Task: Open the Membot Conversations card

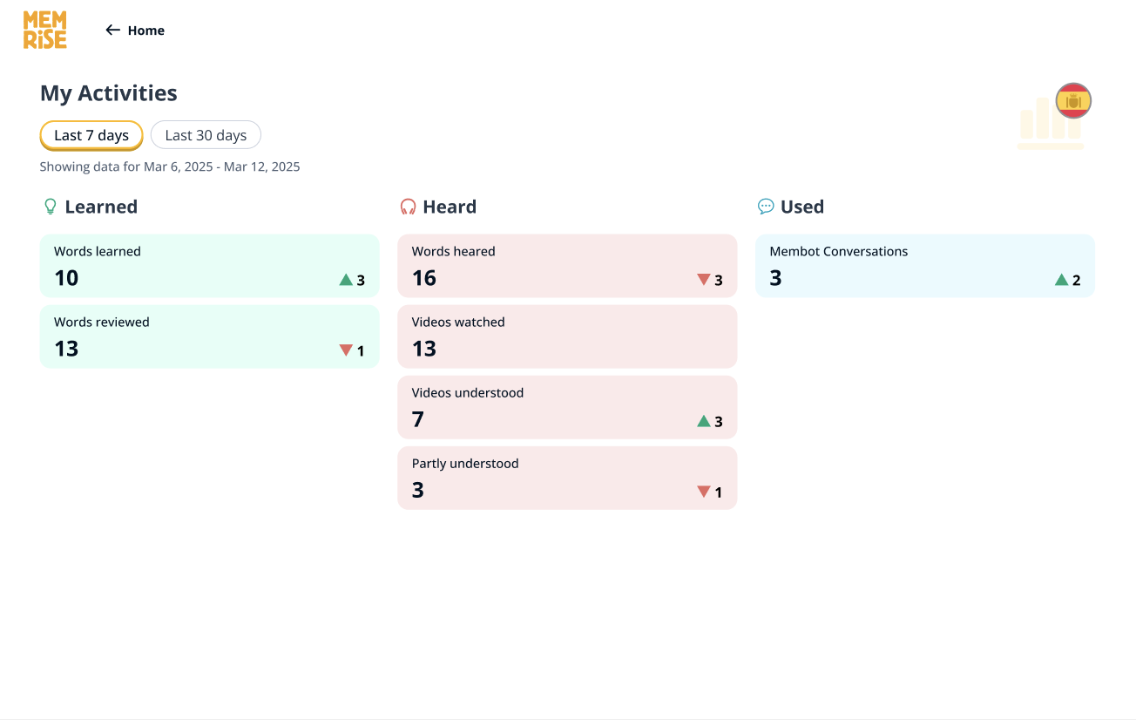Action: 924,266
